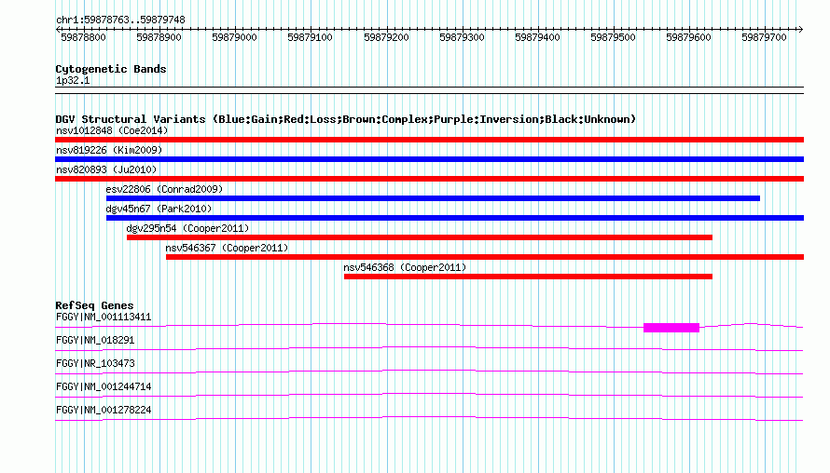Click label dgv295n54 (Cooper2011)

187,228
